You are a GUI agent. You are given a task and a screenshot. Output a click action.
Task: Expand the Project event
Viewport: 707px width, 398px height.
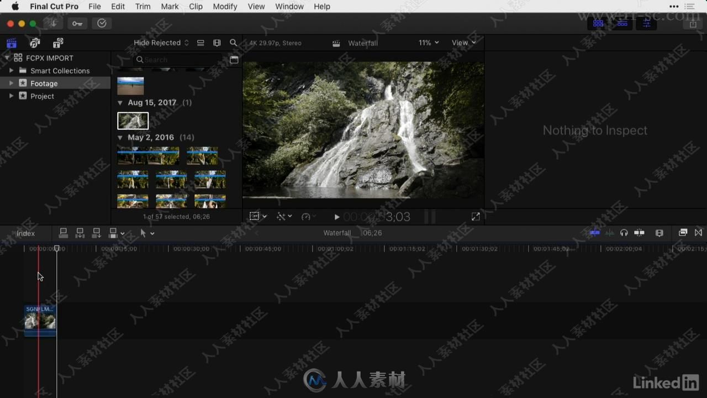(12, 96)
